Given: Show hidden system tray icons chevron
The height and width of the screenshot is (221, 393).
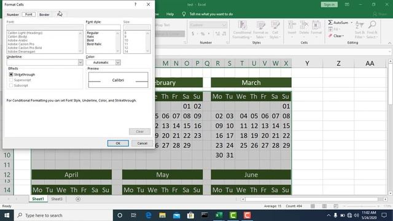Looking at the screenshot, I should point(329,215).
